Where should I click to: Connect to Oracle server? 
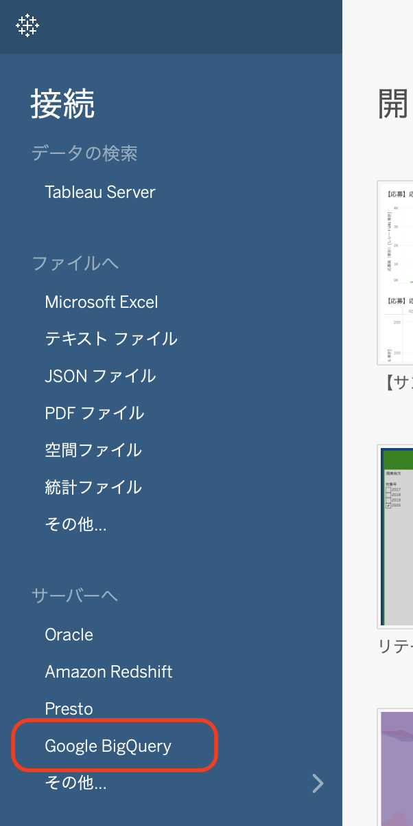click(69, 634)
